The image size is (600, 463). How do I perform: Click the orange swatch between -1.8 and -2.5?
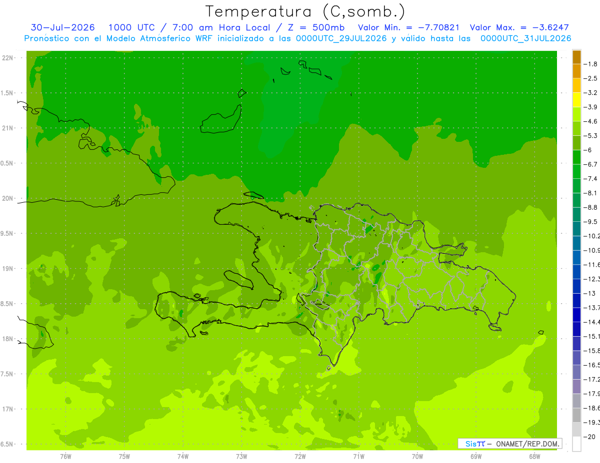pyautogui.click(x=576, y=71)
